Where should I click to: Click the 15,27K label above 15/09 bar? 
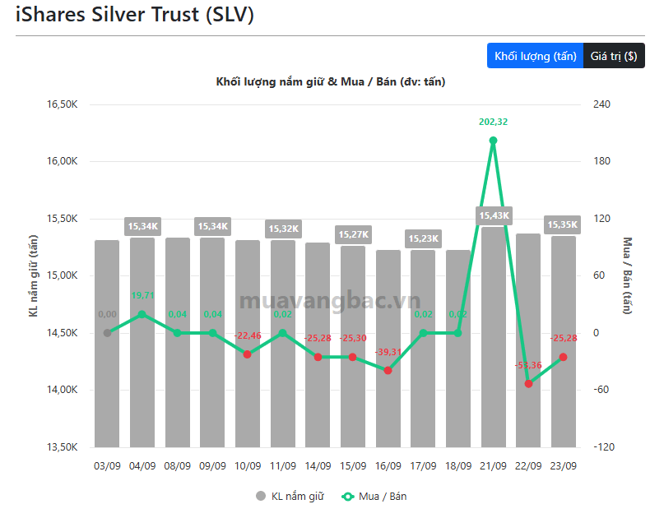[354, 234]
